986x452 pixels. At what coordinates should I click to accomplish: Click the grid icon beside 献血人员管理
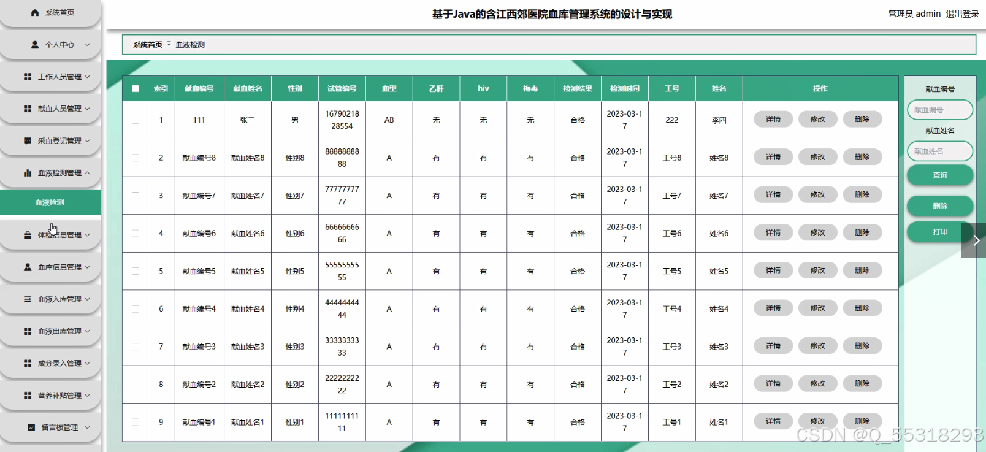[x=28, y=109]
